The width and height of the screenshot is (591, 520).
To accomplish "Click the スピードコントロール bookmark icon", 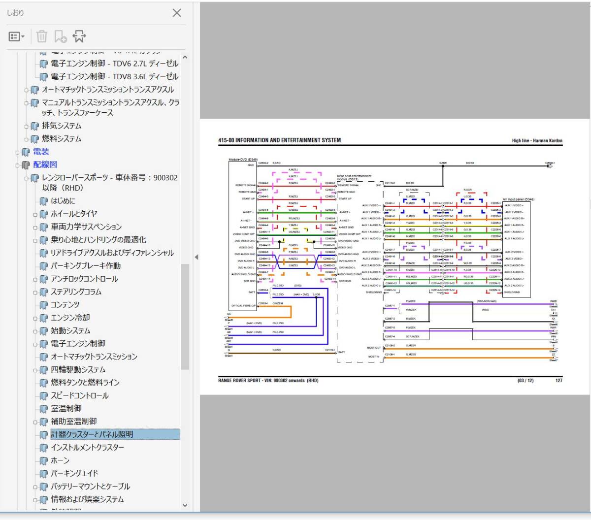I will point(43,396).
